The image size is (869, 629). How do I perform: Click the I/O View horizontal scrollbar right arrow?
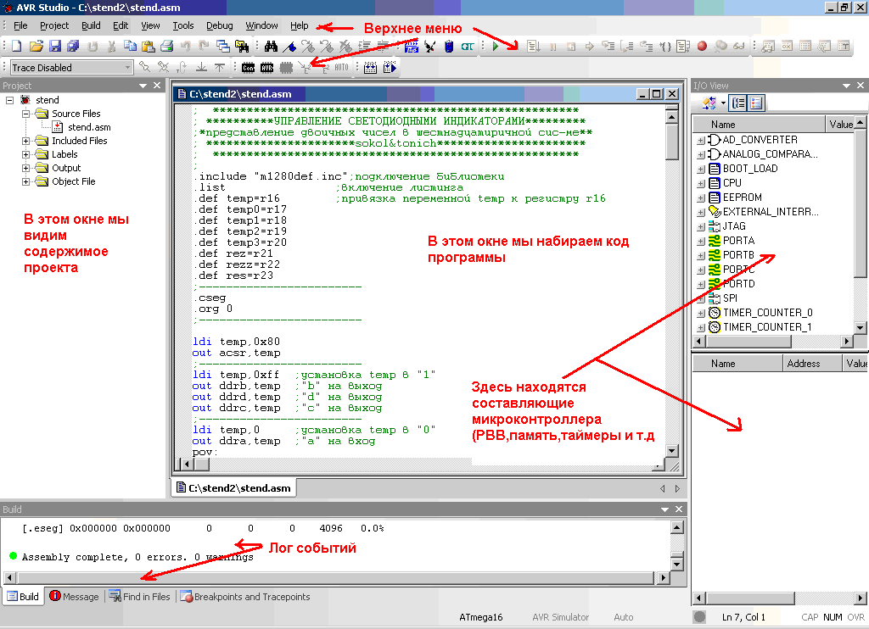click(x=846, y=341)
